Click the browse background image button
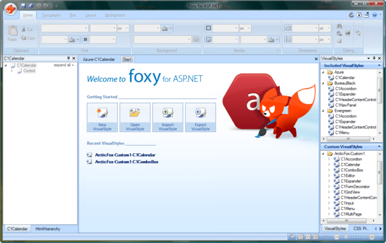This screenshot has height=243, width=386. (196, 39)
